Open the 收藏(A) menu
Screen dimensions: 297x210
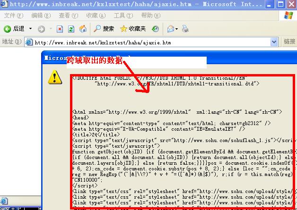(96, 16)
